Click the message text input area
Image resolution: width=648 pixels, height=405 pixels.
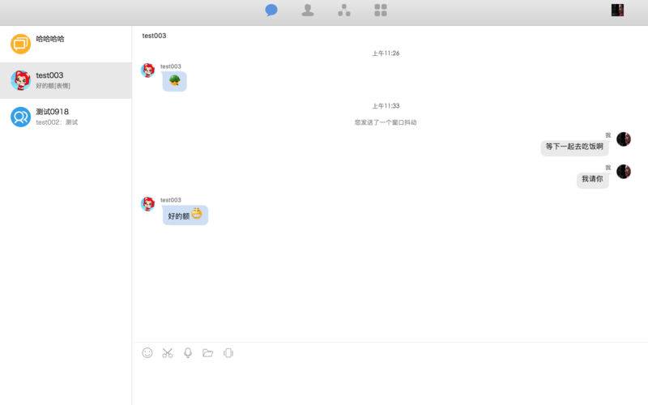(x=389, y=381)
